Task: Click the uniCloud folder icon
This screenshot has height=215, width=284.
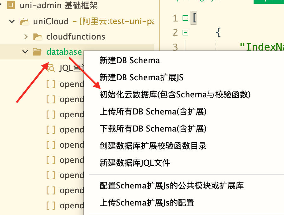Action: 24,21
